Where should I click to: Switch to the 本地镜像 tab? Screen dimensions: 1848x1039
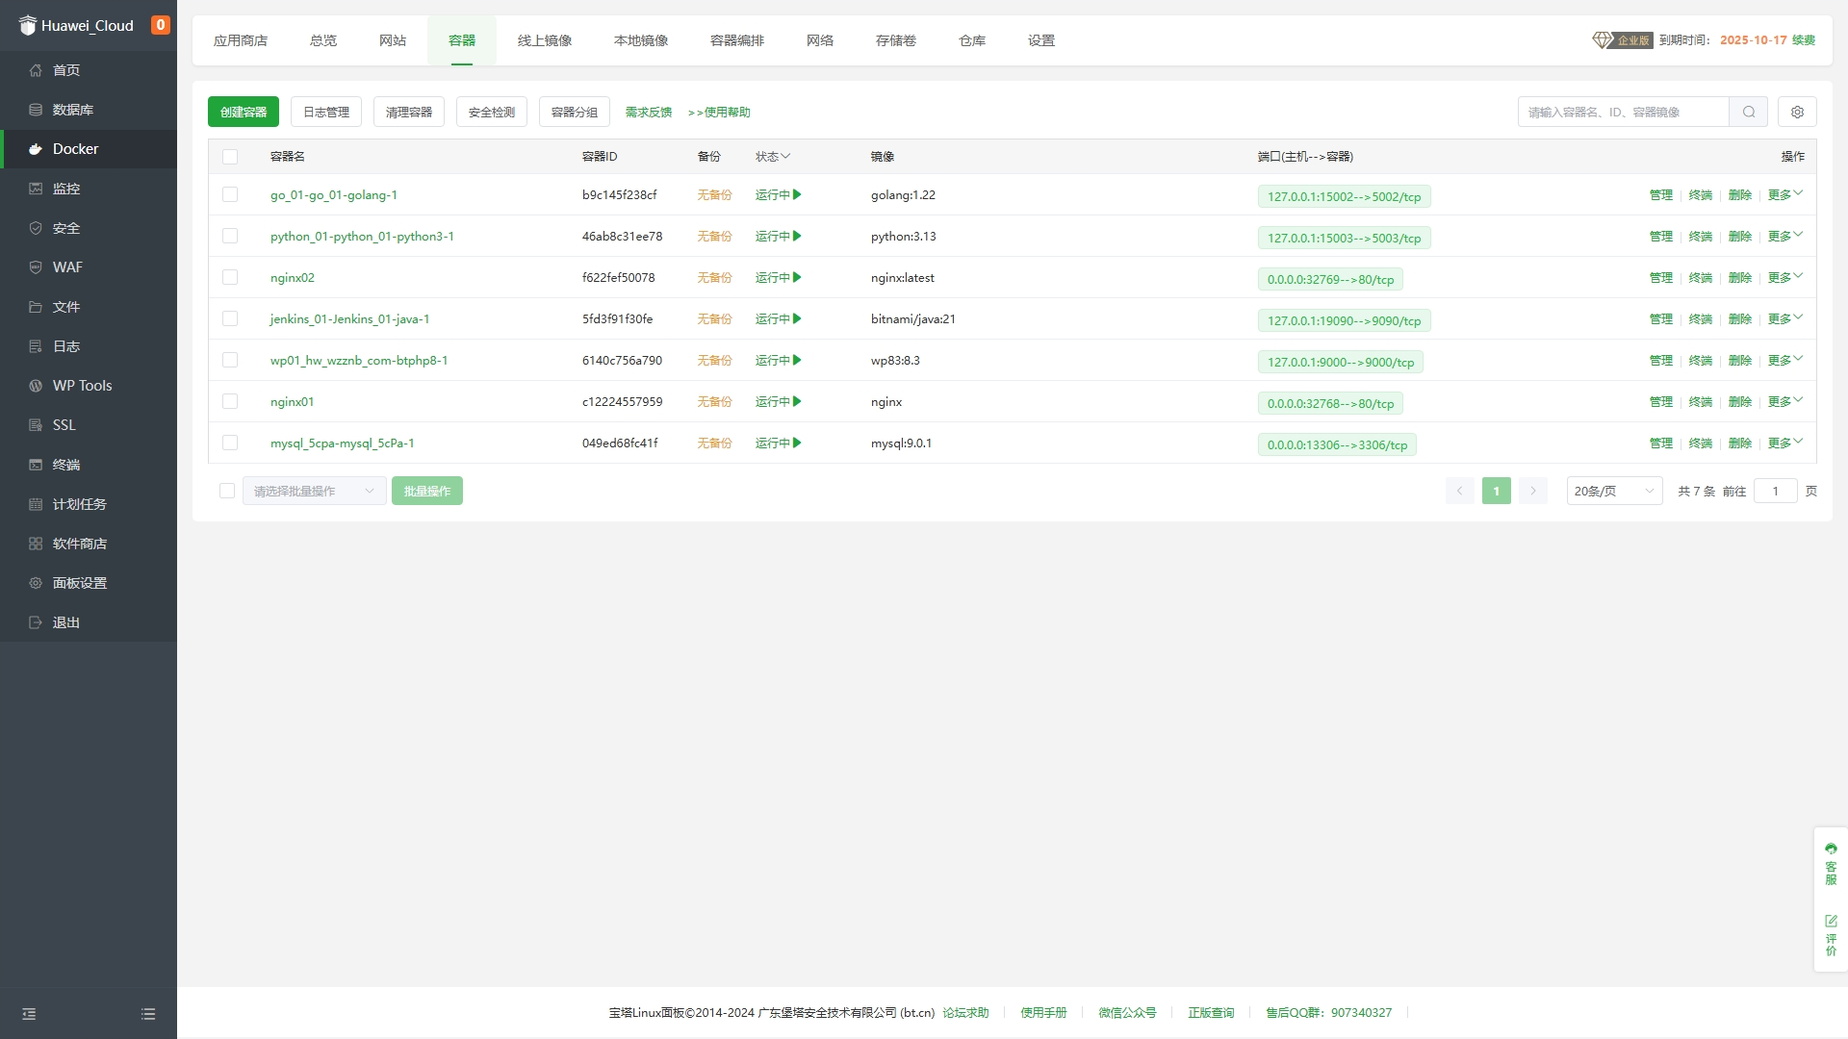point(641,40)
